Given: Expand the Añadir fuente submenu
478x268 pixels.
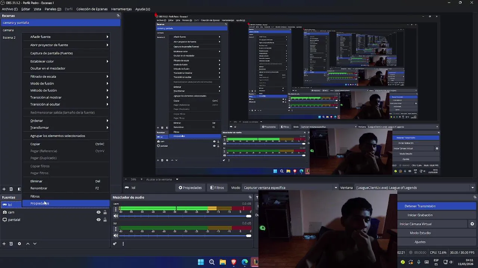Looking at the screenshot, I should click(x=66, y=37).
